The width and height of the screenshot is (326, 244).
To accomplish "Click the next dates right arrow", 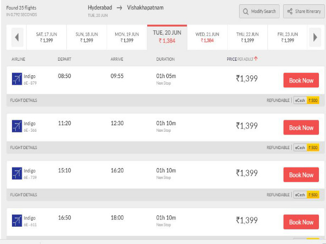I will pos(314,37).
